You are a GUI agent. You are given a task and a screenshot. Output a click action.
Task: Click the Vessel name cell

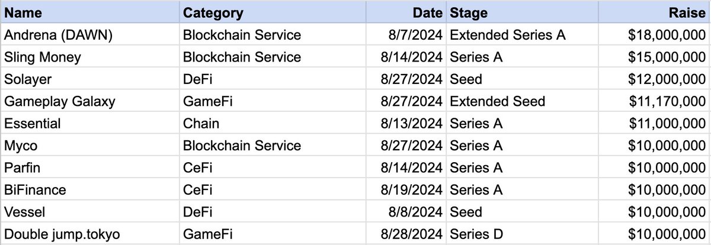point(90,212)
